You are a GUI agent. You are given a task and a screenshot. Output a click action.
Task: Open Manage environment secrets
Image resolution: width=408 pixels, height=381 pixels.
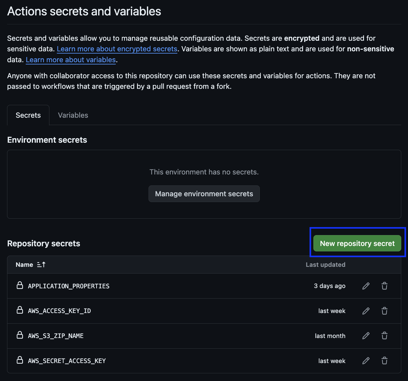click(x=204, y=194)
